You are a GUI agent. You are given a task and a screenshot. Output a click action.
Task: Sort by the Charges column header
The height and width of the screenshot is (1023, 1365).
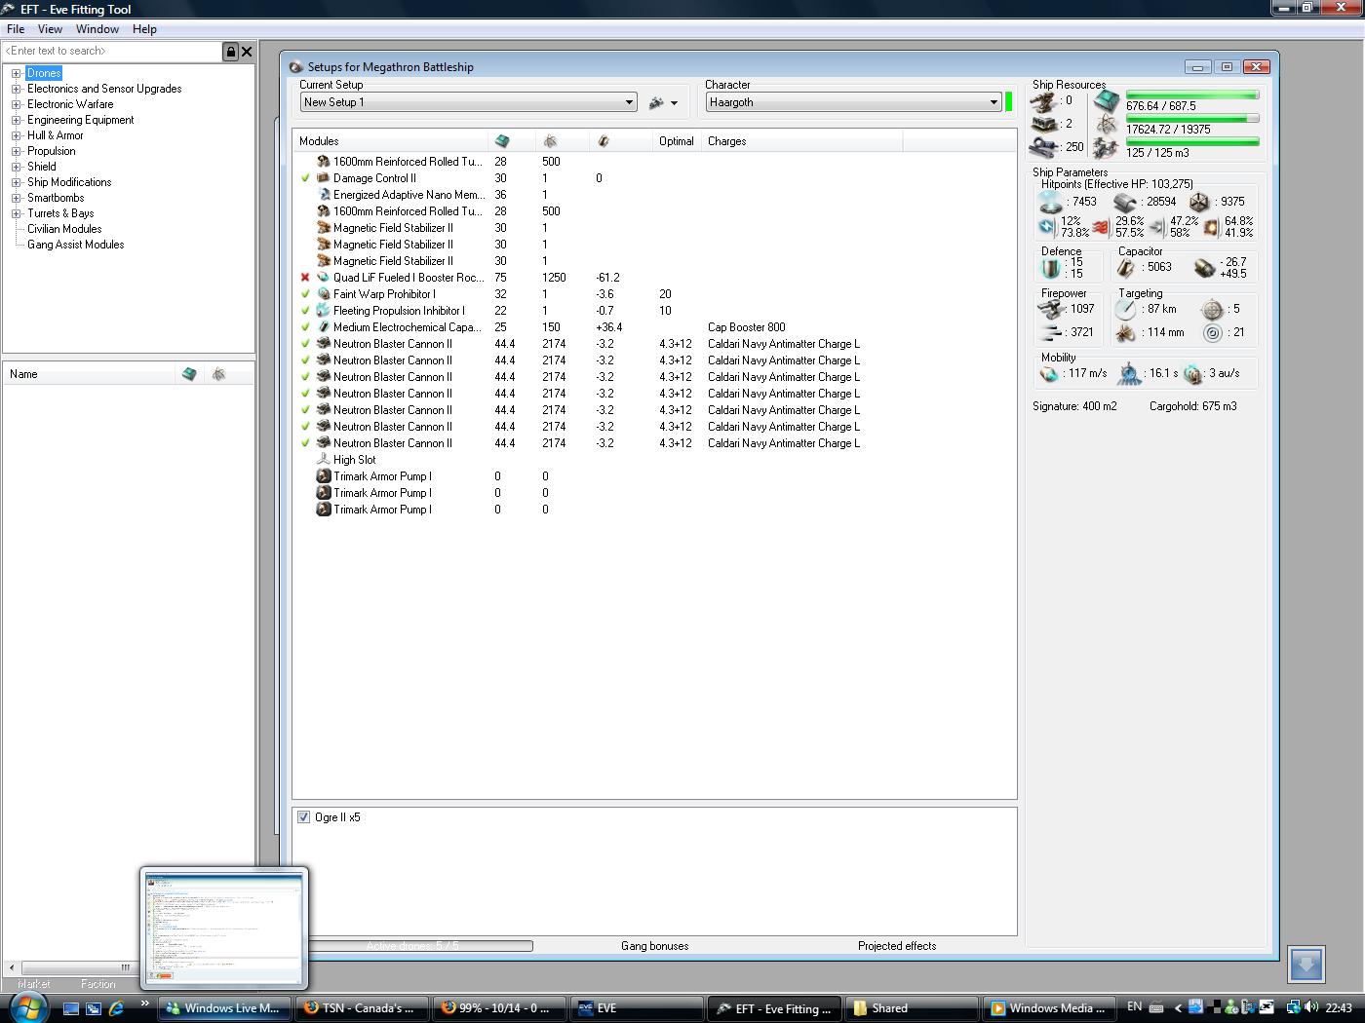pyautogui.click(x=802, y=141)
